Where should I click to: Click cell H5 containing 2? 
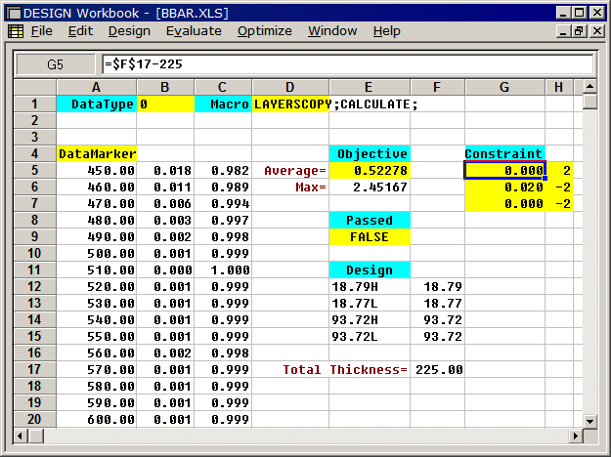559,171
